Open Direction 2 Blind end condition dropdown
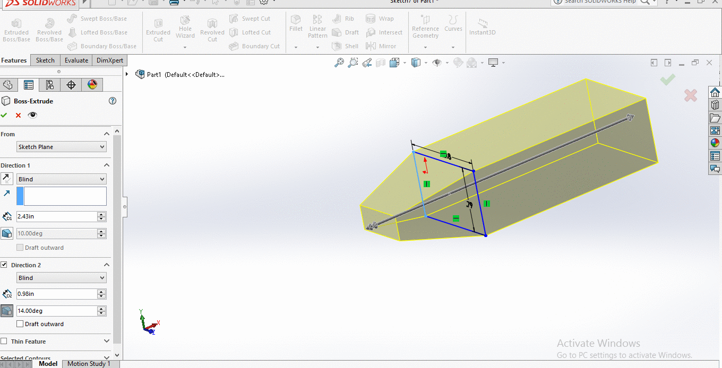Viewport: 722px width, 368px height. click(x=62, y=278)
